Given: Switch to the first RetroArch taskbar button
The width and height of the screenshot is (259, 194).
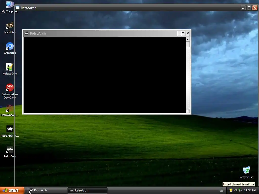Looking at the screenshot, I should point(47,190).
